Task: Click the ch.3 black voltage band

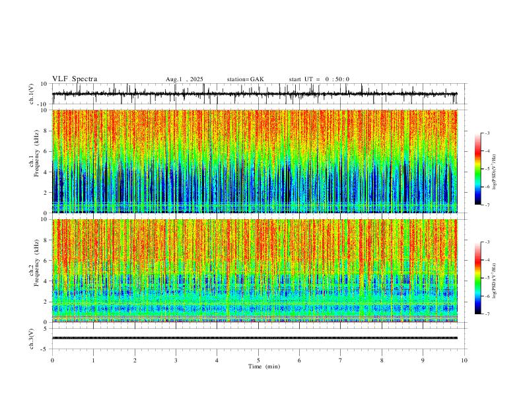Action: pos(254,338)
